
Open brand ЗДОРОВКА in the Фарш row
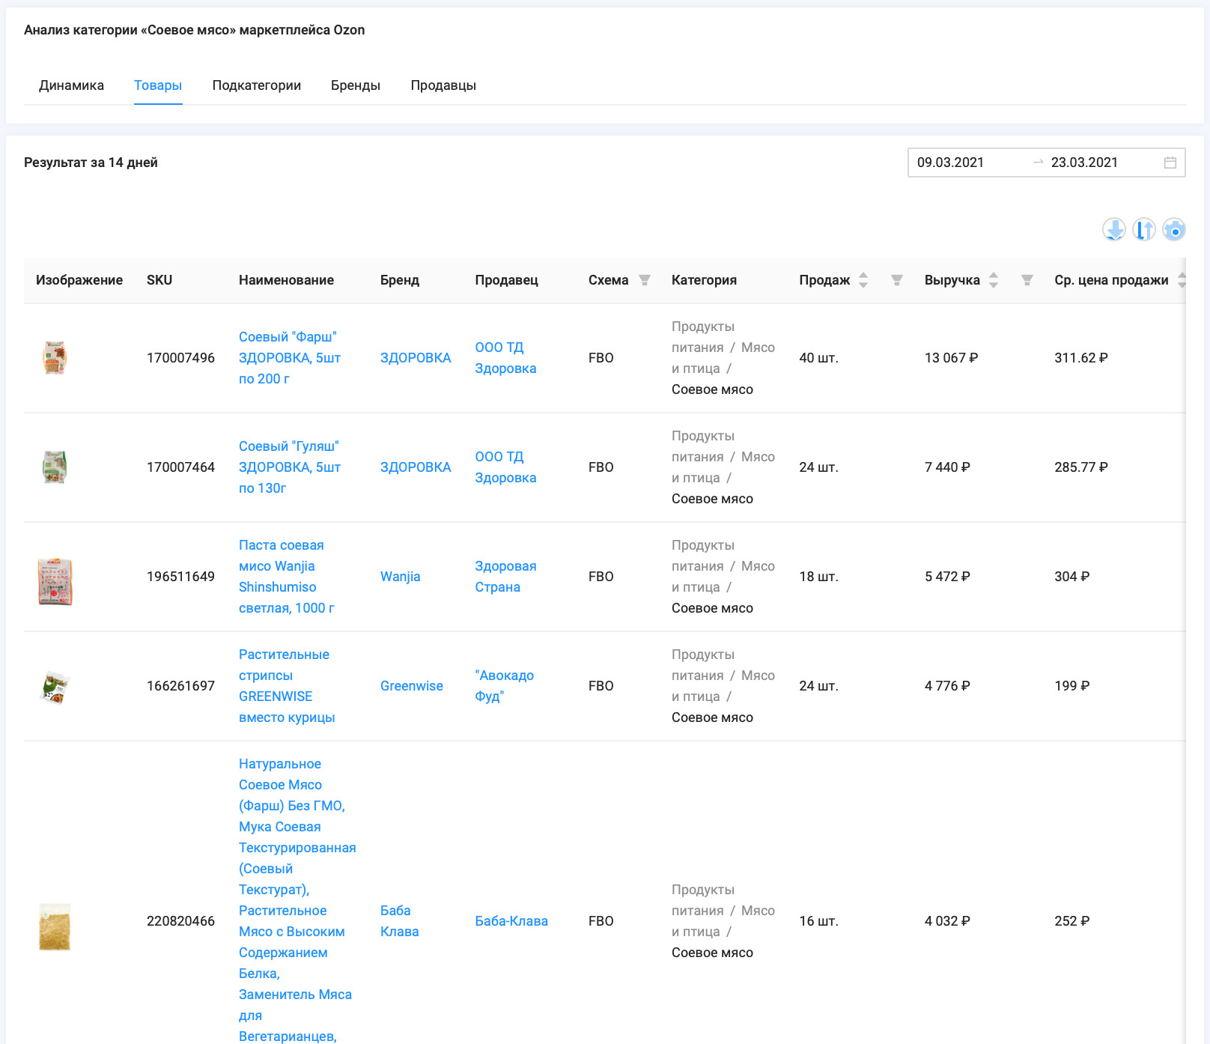point(416,358)
